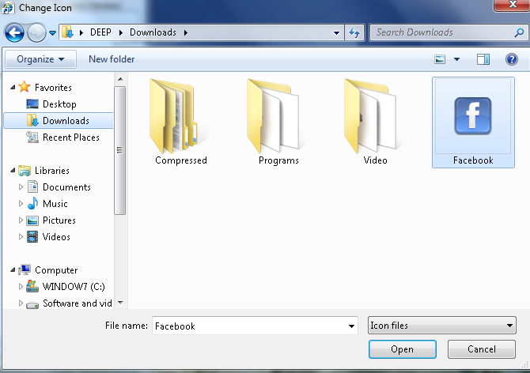Select Favorites star icon
This screenshot has width=530, height=373.
click(25, 87)
